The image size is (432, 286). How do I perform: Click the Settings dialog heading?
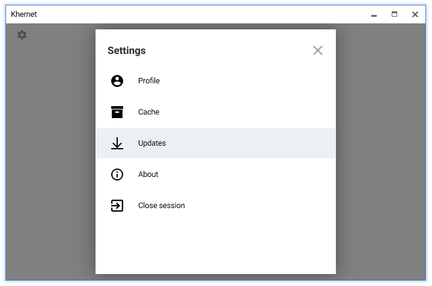click(127, 50)
